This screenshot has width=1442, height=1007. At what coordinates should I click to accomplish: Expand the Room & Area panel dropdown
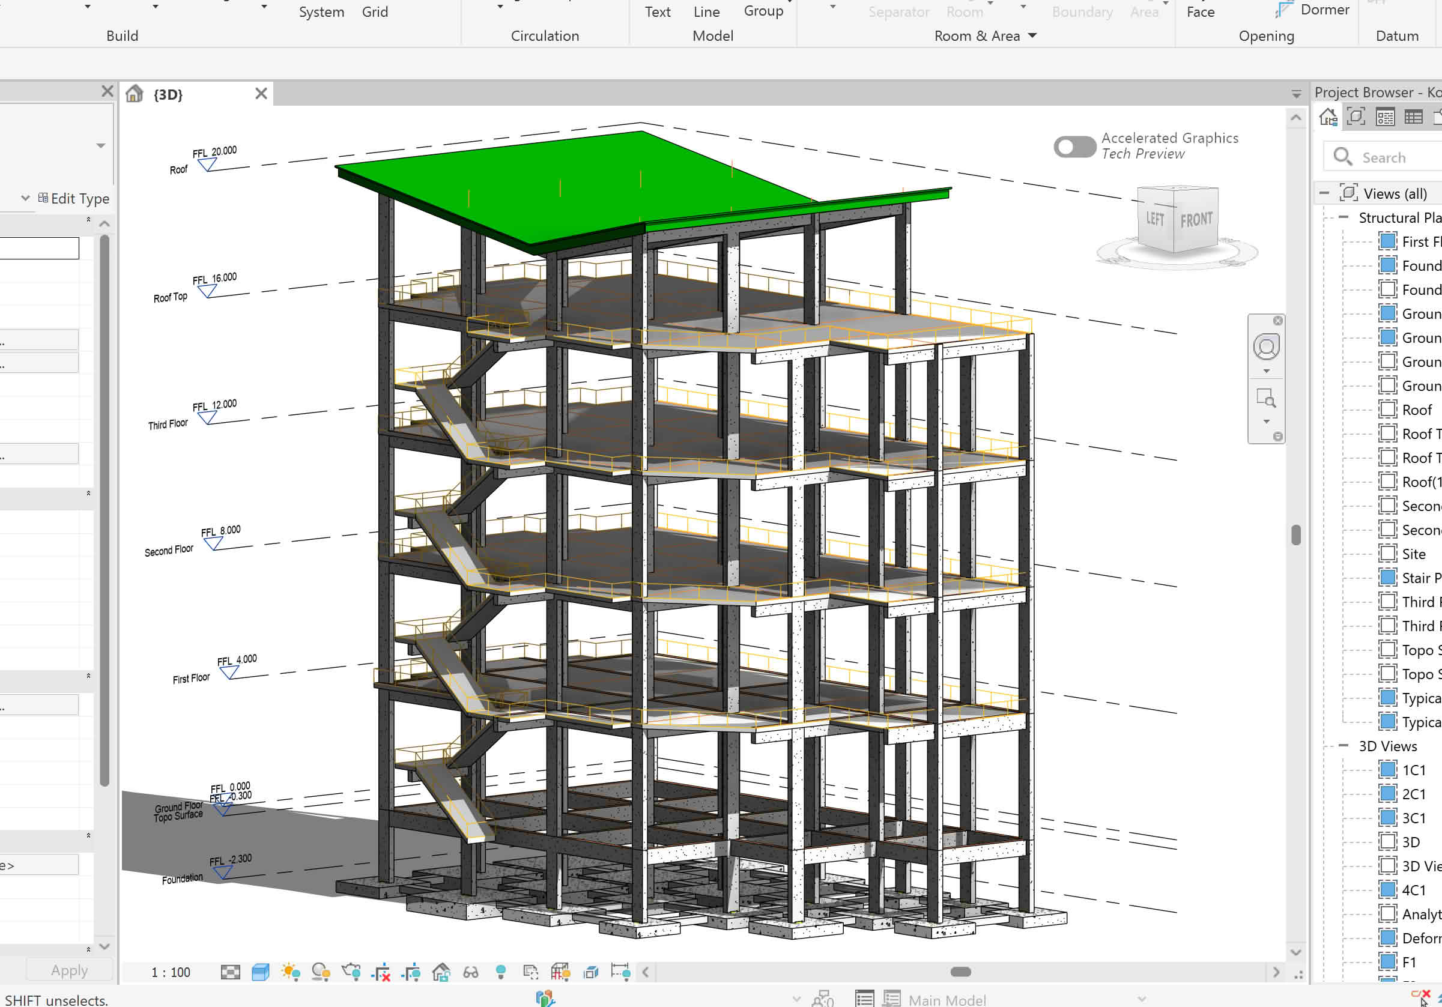[x=1032, y=36]
